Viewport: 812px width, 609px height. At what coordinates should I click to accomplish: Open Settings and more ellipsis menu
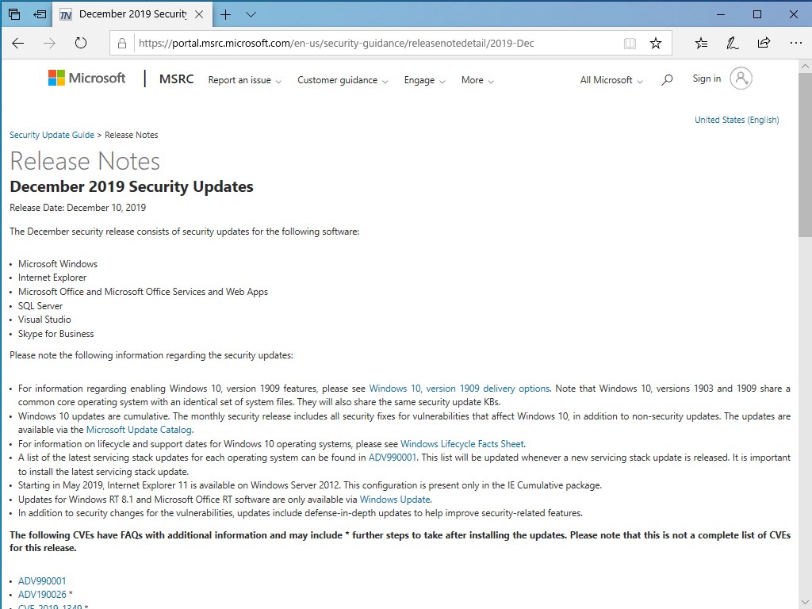(796, 43)
